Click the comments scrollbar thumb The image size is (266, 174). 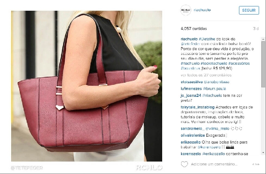(x=263, y=64)
